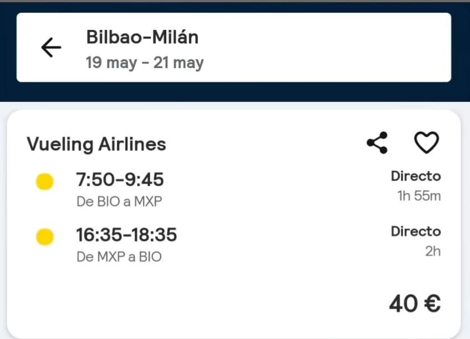This screenshot has width=470, height=339.
Task: Tap the 40 € price to book
Action: click(415, 304)
